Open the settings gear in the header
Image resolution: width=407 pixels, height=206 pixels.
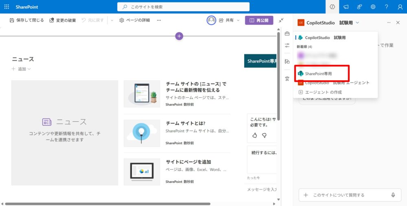pos(373,7)
